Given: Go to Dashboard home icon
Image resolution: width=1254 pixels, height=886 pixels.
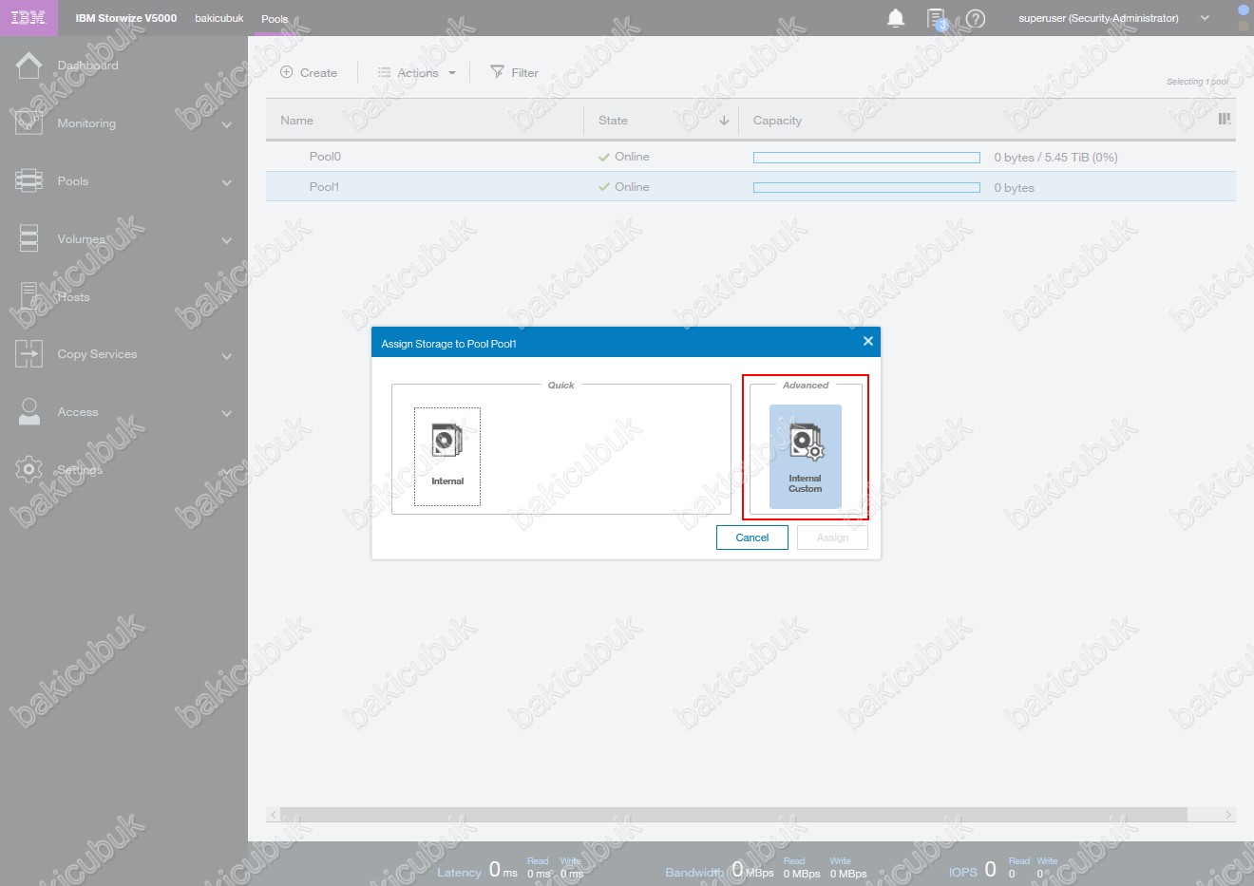Looking at the screenshot, I should click(29, 66).
